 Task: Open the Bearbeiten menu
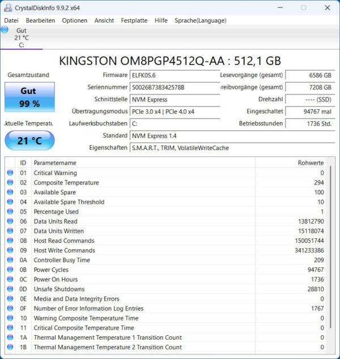[40, 20]
